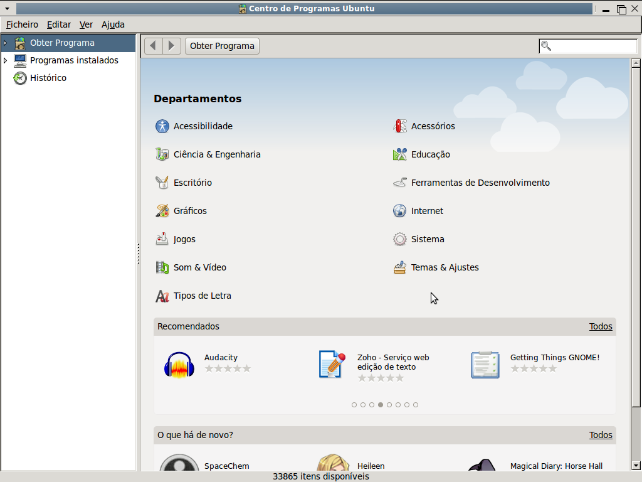Viewport: 642px width, 482px height.
Task: Click the Tipos de Letra font icon
Action: click(162, 296)
